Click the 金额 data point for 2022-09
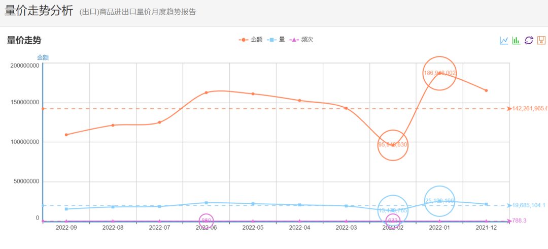The width and height of the screenshot is (548, 249). click(x=66, y=135)
